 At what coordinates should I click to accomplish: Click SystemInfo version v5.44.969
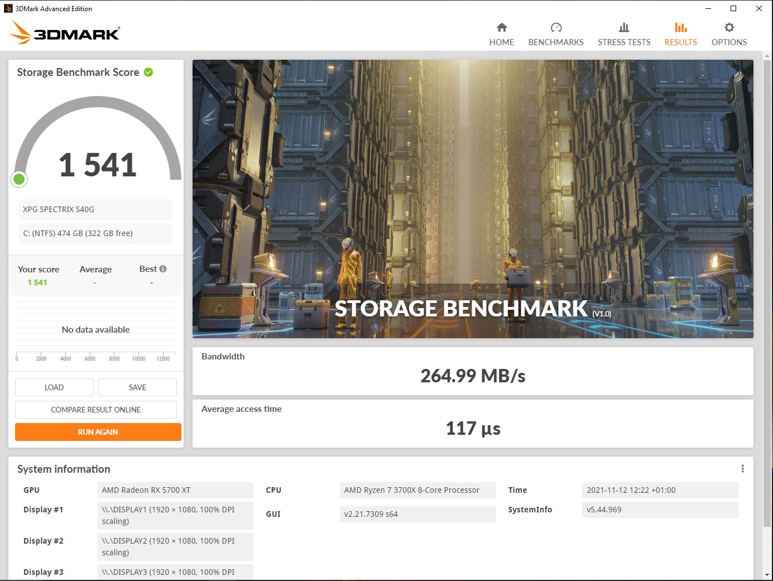point(660,510)
